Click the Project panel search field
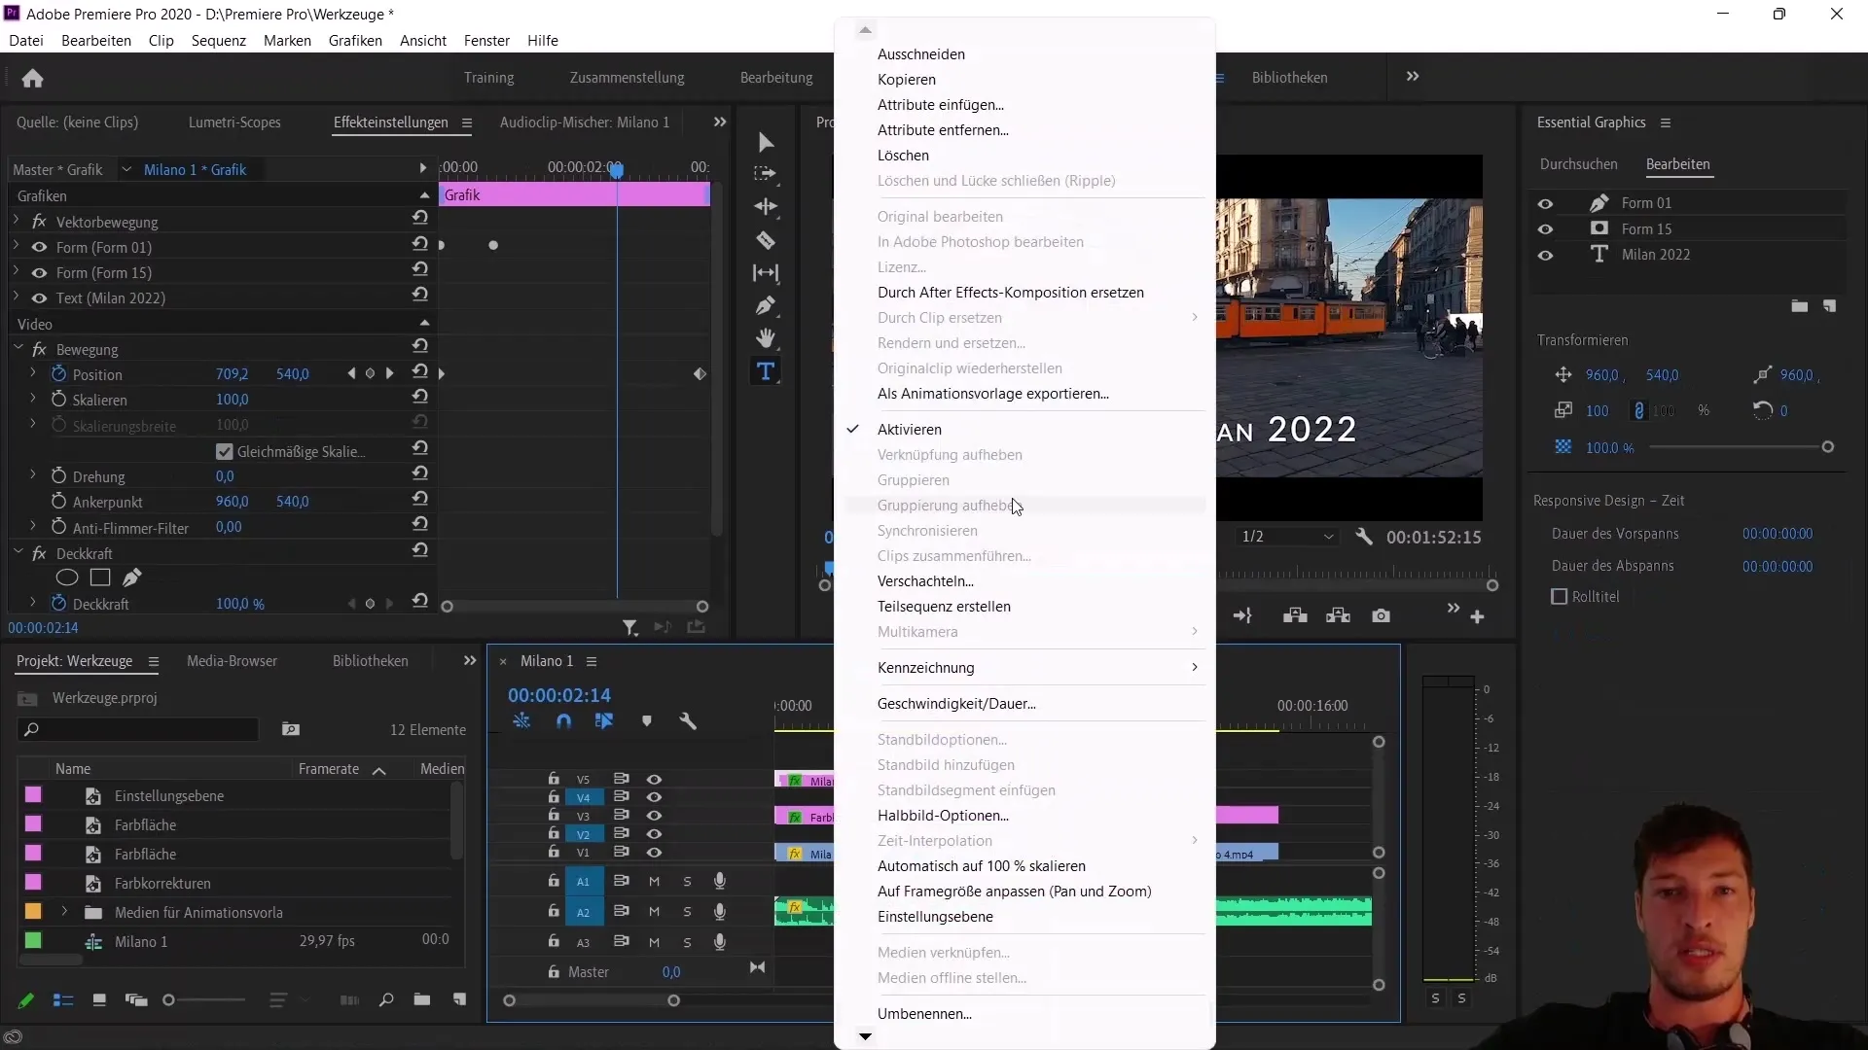Viewport: 1868px width, 1050px height. point(137,729)
